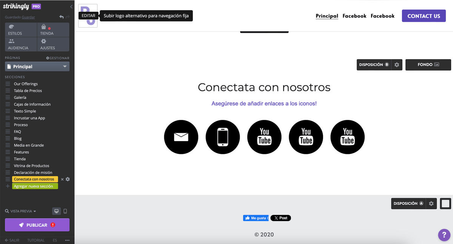Click the first Facebook navigation link
The height and width of the screenshot is (244, 453).
(x=354, y=16)
